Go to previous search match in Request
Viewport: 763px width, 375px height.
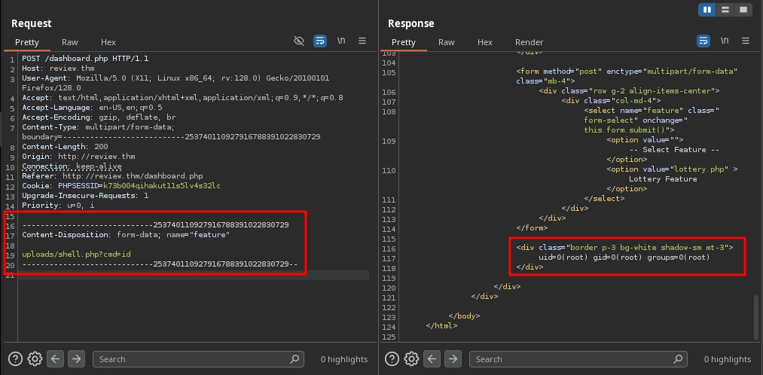[x=55, y=359]
